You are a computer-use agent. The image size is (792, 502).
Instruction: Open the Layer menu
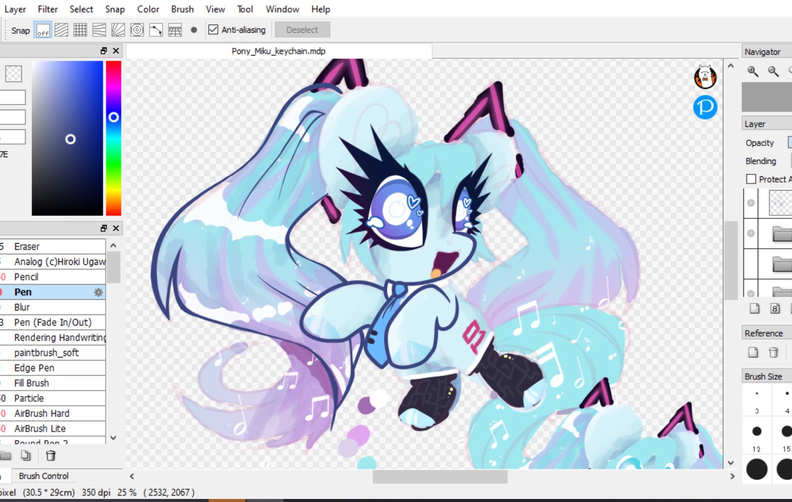tap(15, 9)
